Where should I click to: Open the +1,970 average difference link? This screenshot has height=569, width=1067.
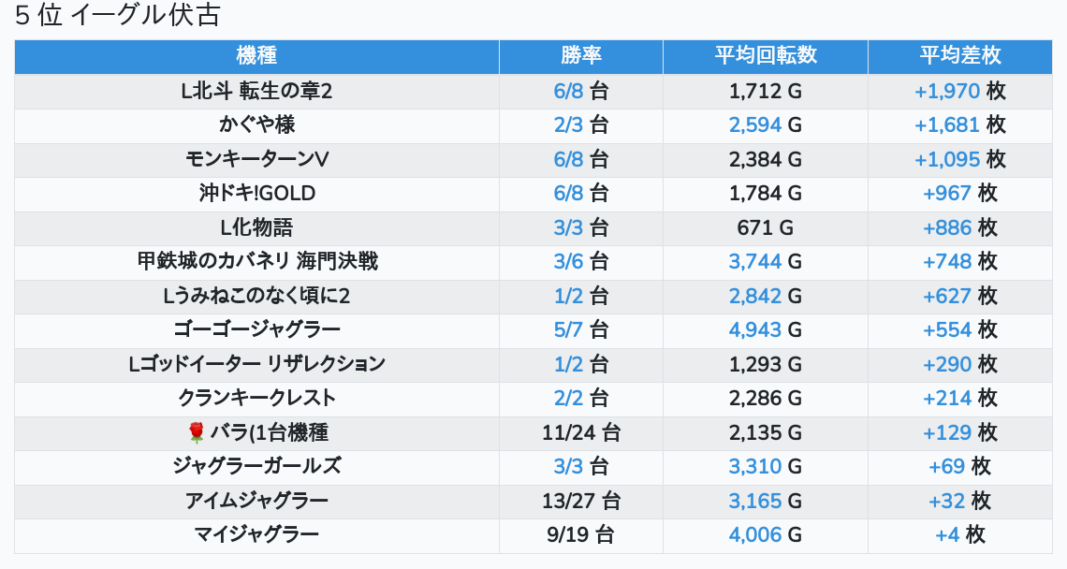point(947,91)
